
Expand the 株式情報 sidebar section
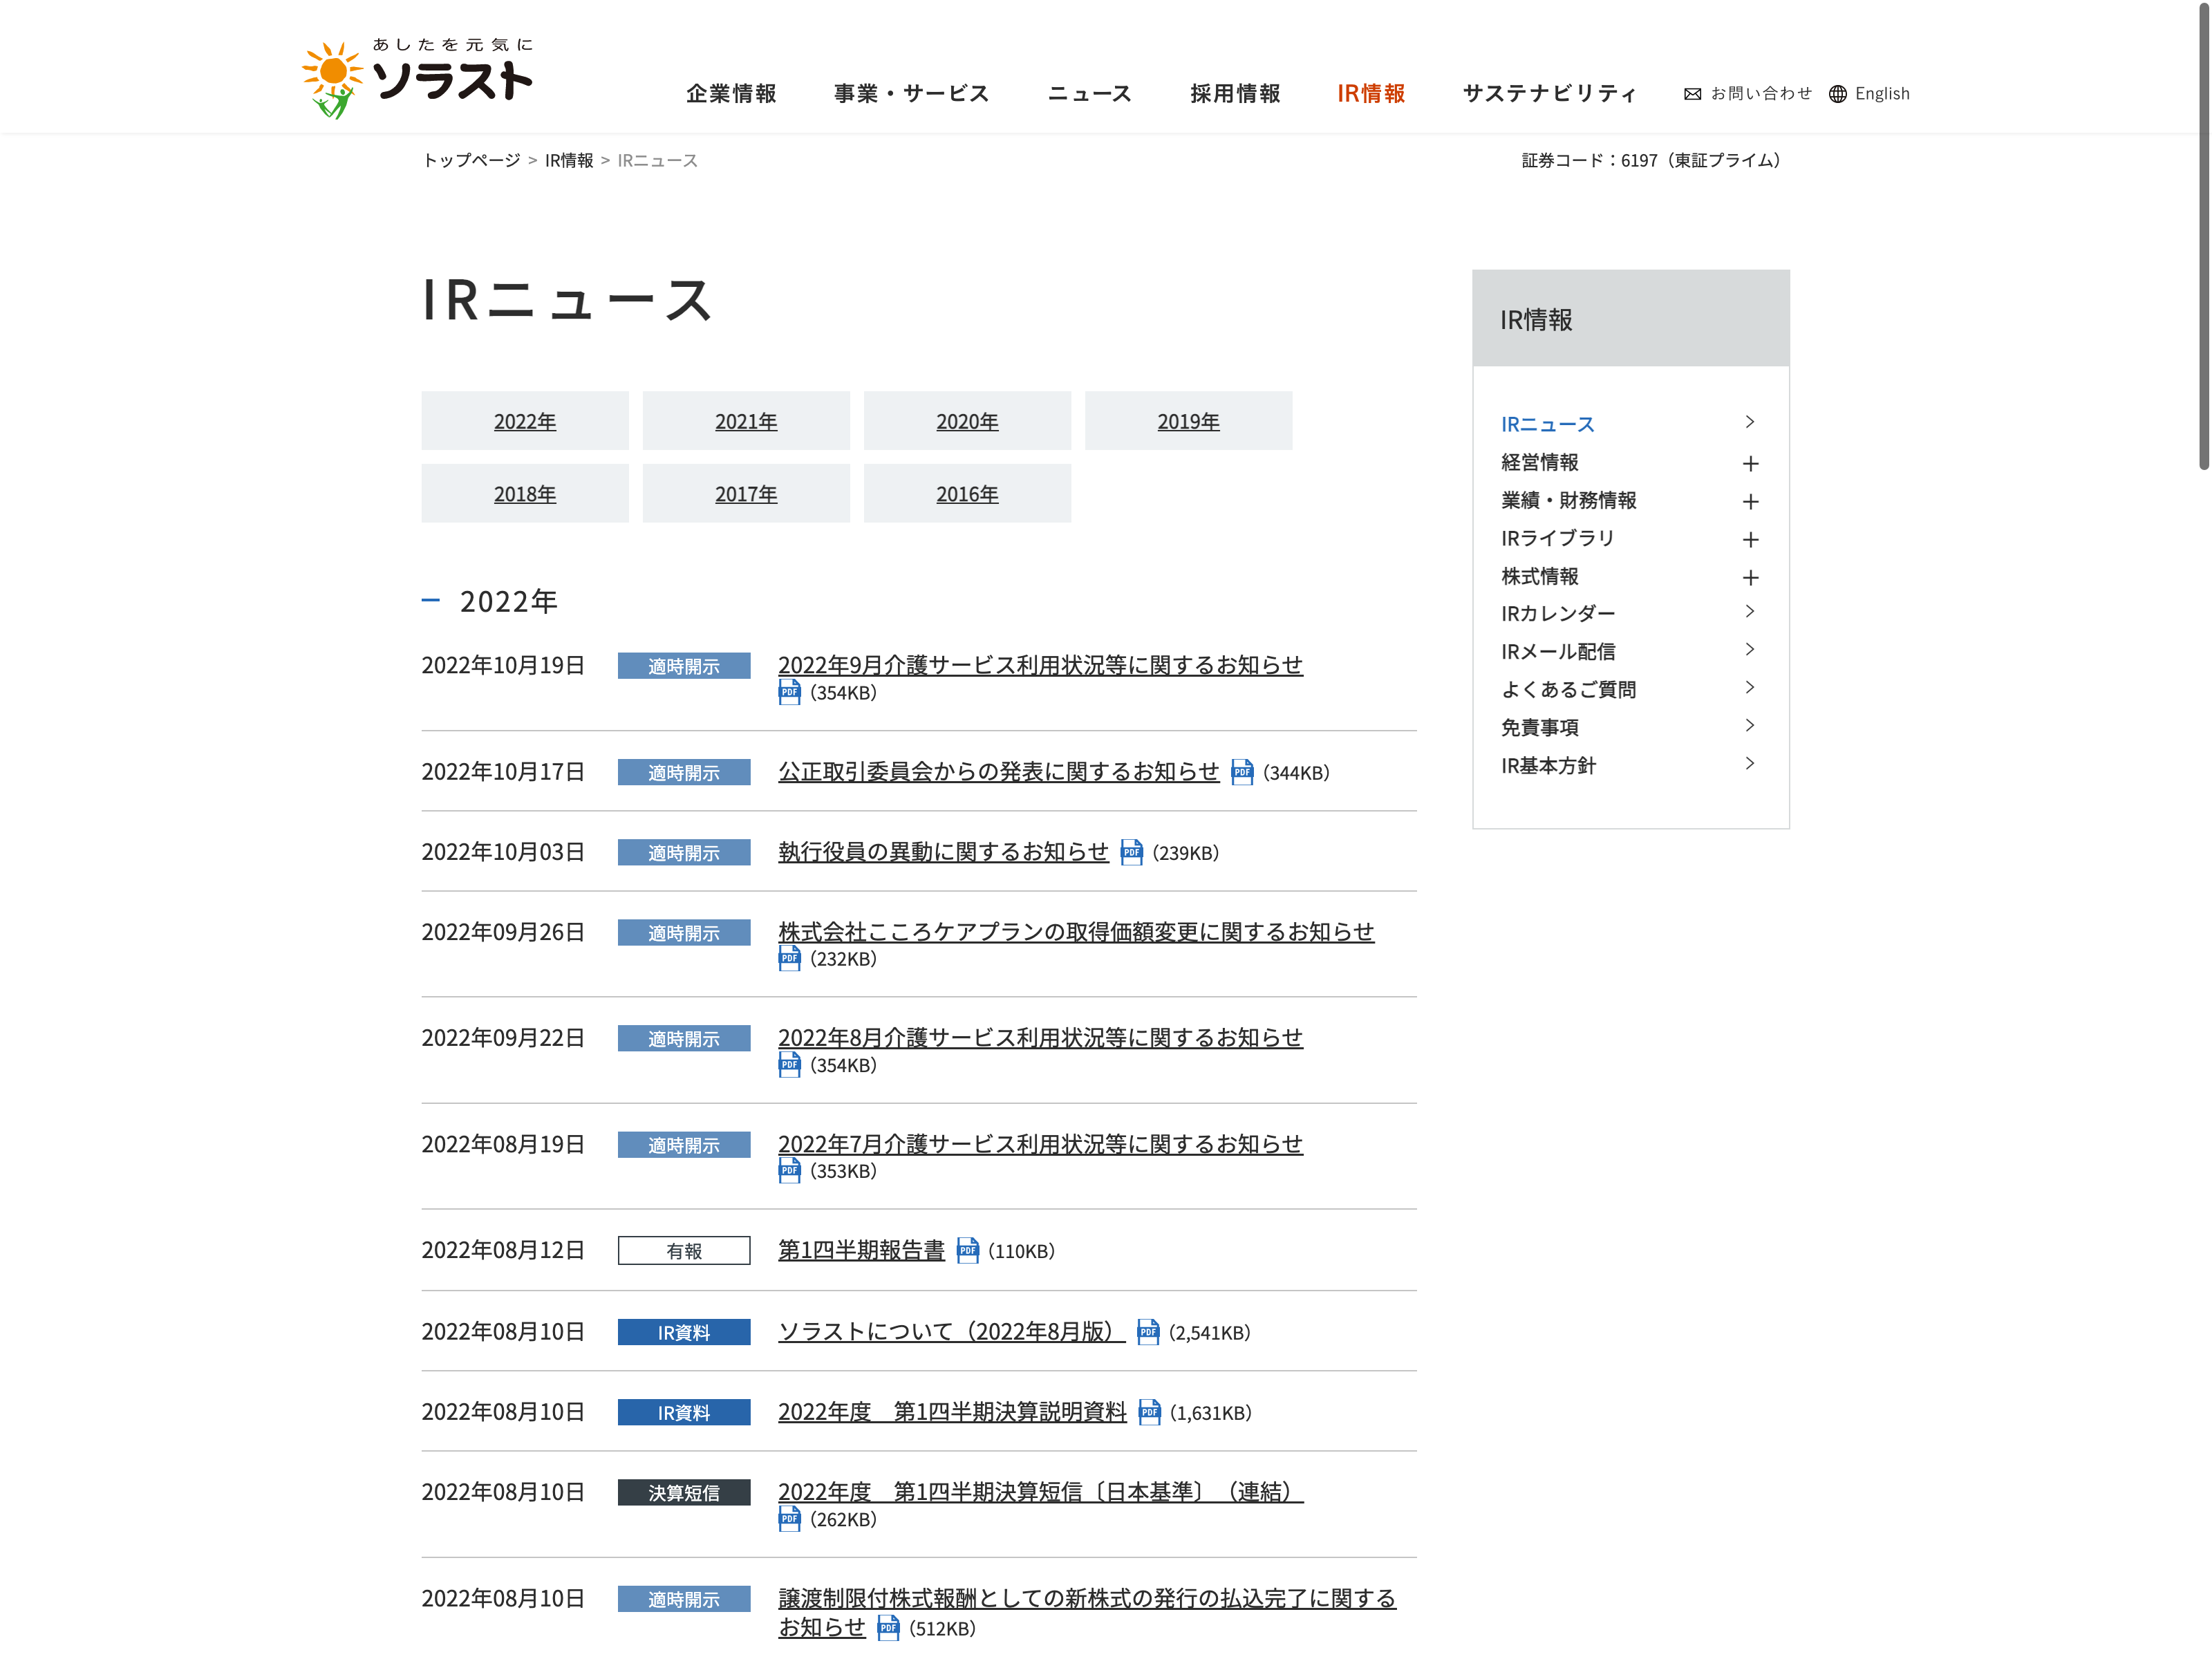tap(1750, 577)
